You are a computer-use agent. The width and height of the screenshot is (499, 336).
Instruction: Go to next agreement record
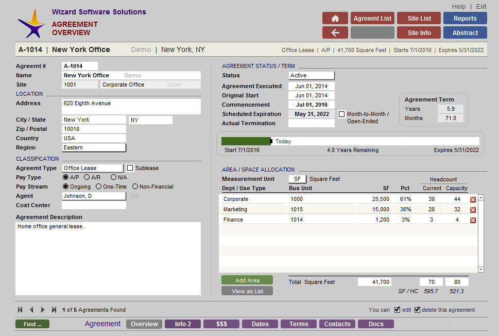tap(43, 310)
